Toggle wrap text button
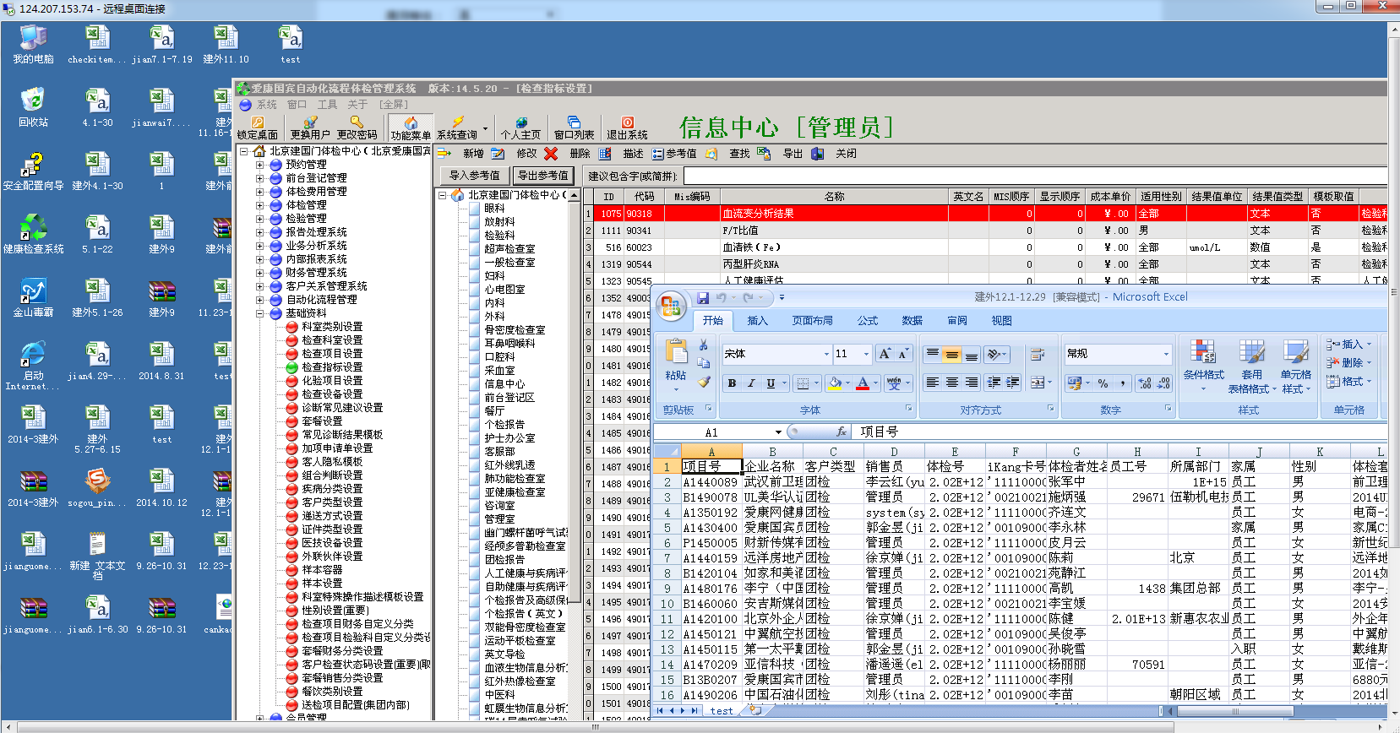This screenshot has width=1400, height=733. [1038, 355]
